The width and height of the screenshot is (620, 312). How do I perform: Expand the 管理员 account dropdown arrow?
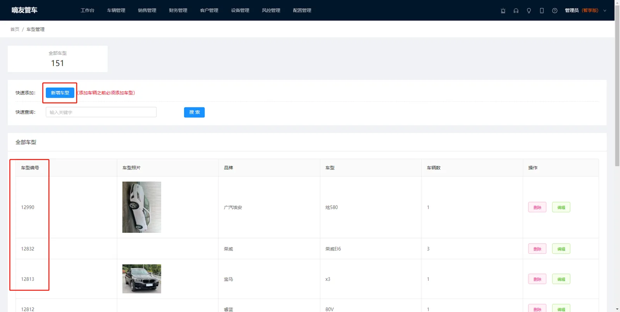coord(605,11)
